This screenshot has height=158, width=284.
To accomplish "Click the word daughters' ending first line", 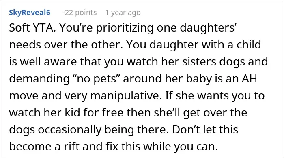I will pyautogui.click(x=208, y=28).
